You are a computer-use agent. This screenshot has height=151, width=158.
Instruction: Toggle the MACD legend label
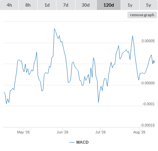82,142
